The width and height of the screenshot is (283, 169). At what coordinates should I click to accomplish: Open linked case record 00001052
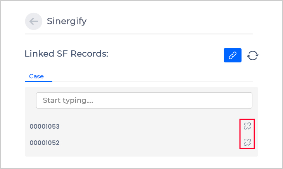click(45, 143)
